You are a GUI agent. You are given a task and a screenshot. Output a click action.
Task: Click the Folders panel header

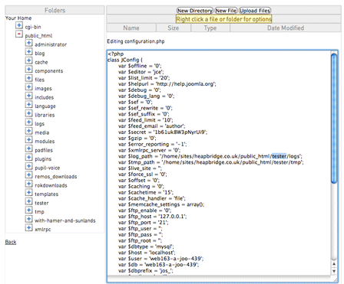click(x=55, y=10)
